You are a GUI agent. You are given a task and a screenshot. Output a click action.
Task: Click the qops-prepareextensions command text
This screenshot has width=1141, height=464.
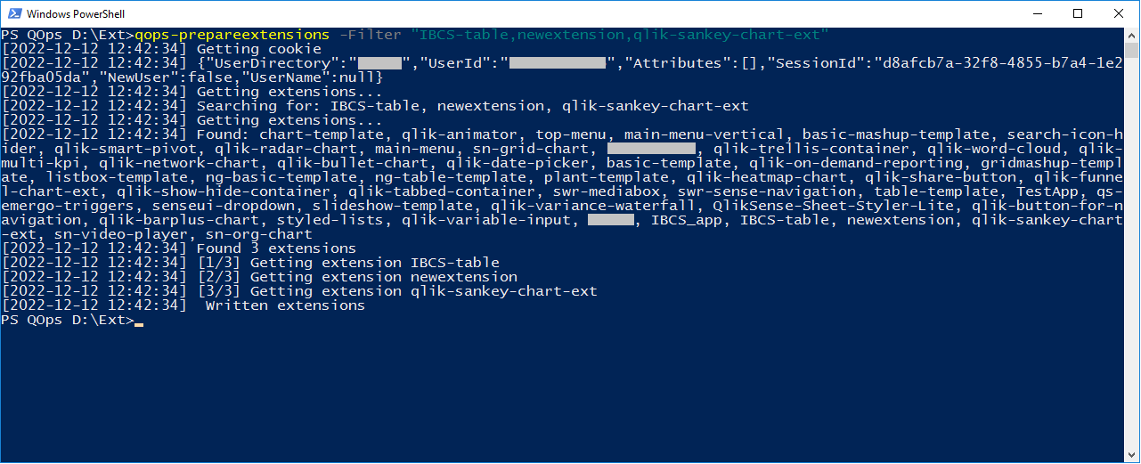click(232, 35)
